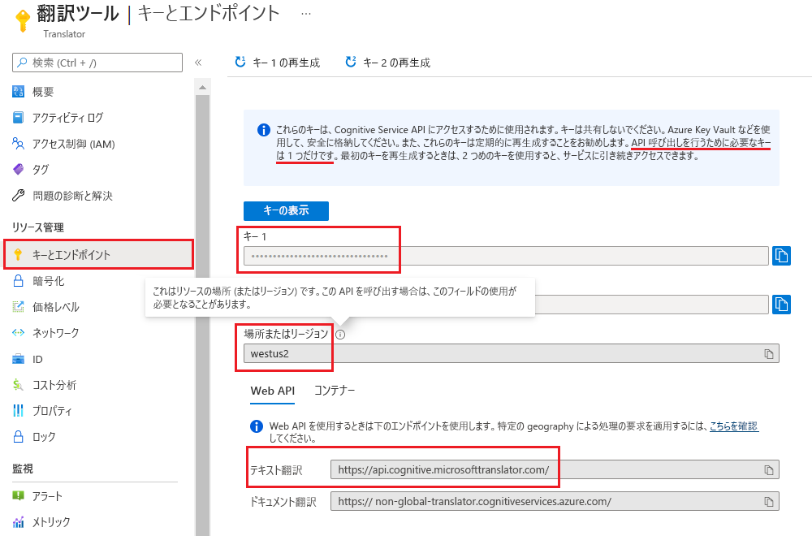Open ロック in sidebar
The image size is (812, 536).
44,437
